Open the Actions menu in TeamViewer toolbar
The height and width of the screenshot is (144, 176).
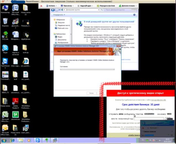tap(51, 6)
